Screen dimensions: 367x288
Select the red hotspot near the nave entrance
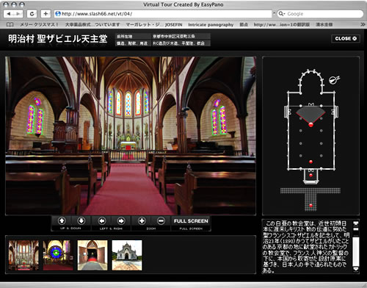tap(310, 162)
